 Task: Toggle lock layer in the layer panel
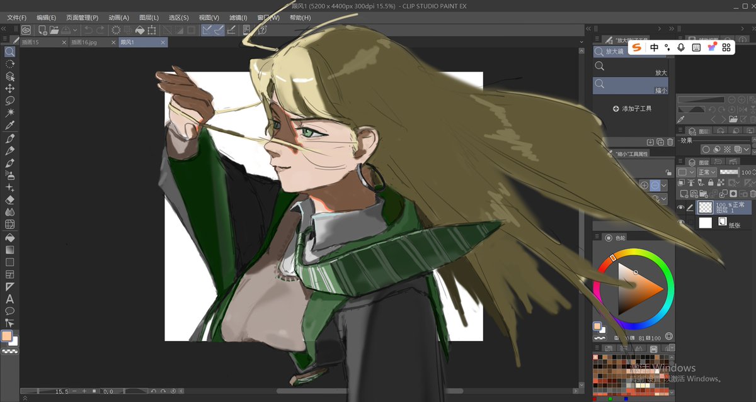pyautogui.click(x=712, y=182)
